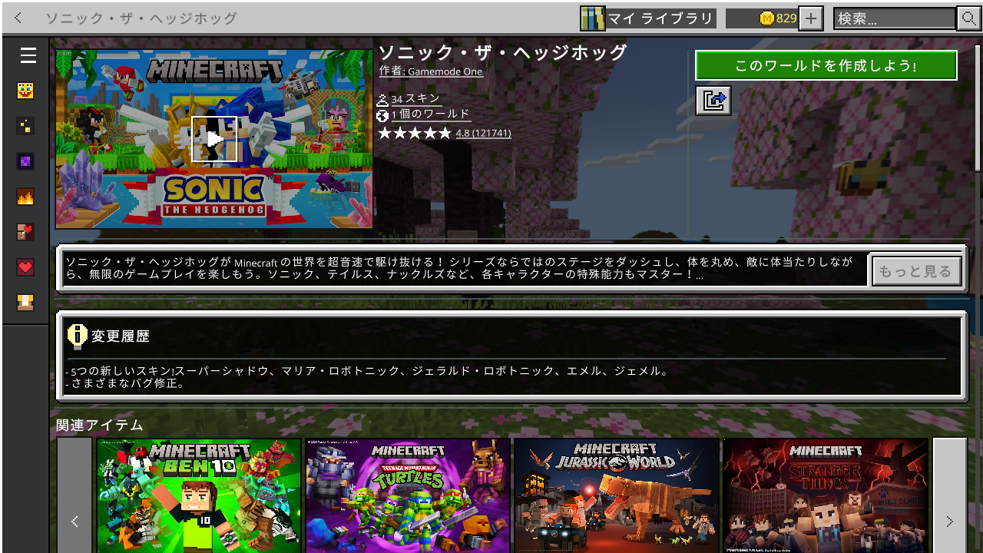
Task: Click the magnifying glass search icon
Action: coord(968,18)
